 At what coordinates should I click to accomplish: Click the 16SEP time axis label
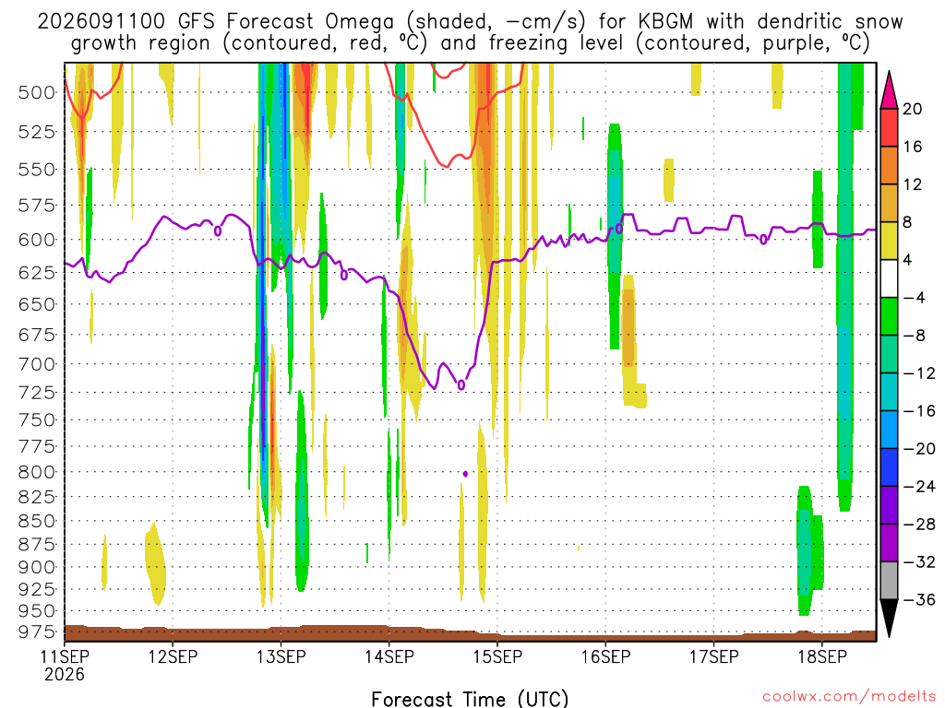pyautogui.click(x=605, y=656)
